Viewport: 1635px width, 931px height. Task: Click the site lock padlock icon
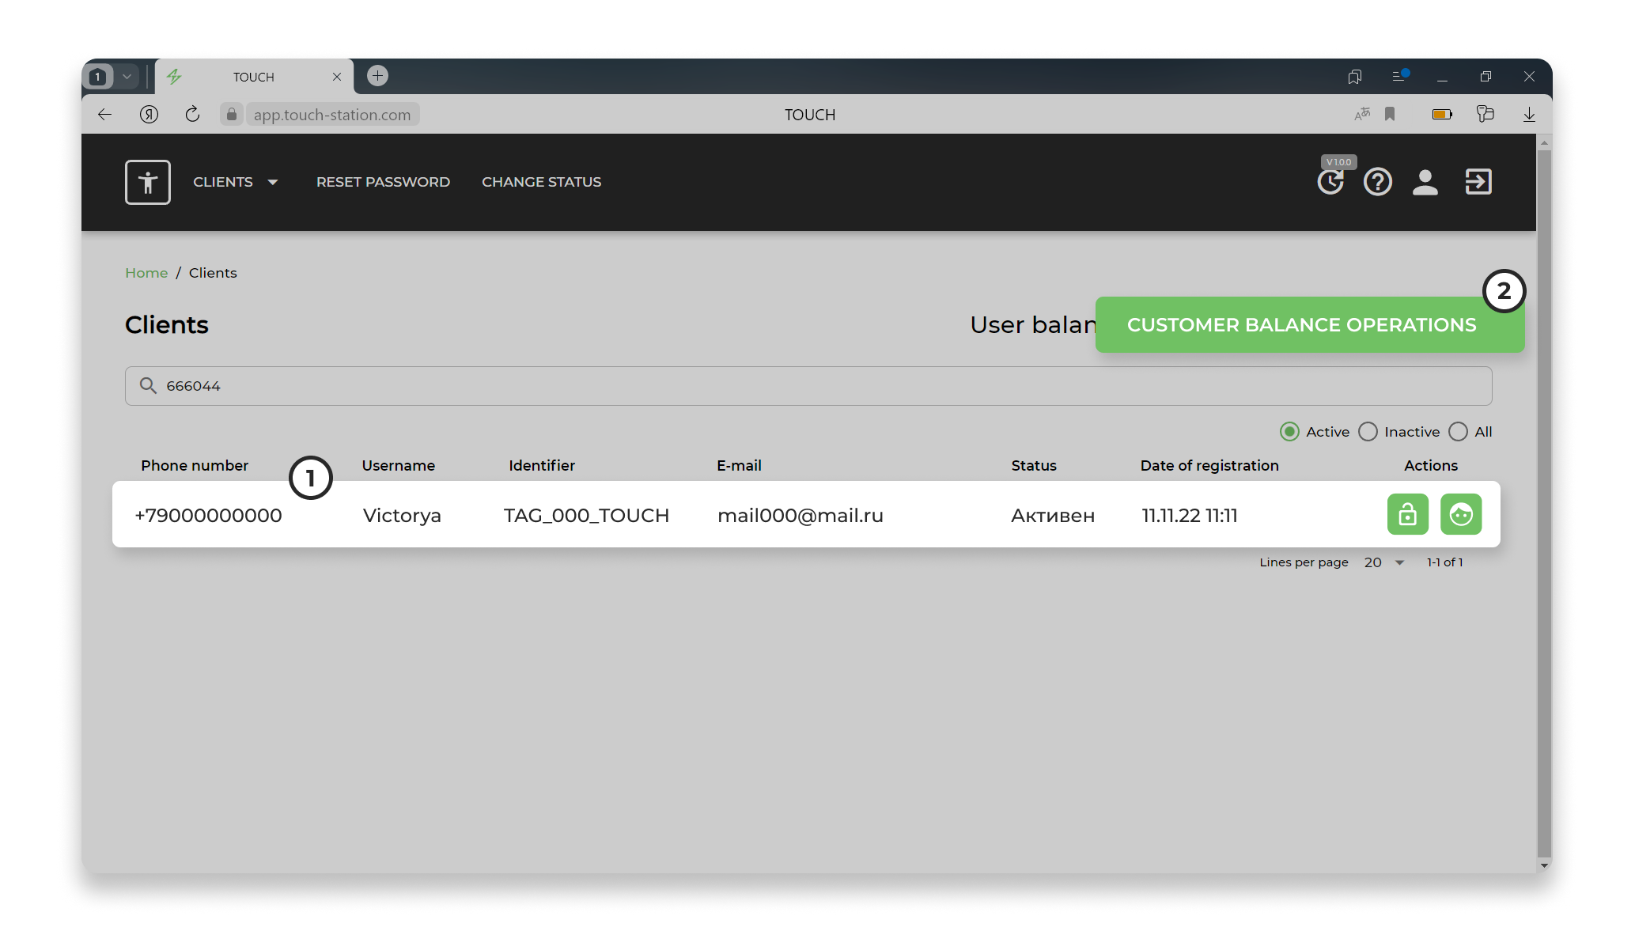click(x=231, y=115)
